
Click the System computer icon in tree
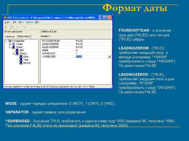(13, 47)
